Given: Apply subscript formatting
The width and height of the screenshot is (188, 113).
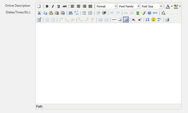Looking at the screenshot, I should pyautogui.click(x=134, y=19).
